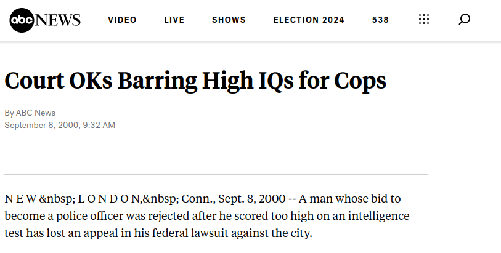Open the 538 navigation link
The image size is (501, 253).
tap(380, 20)
